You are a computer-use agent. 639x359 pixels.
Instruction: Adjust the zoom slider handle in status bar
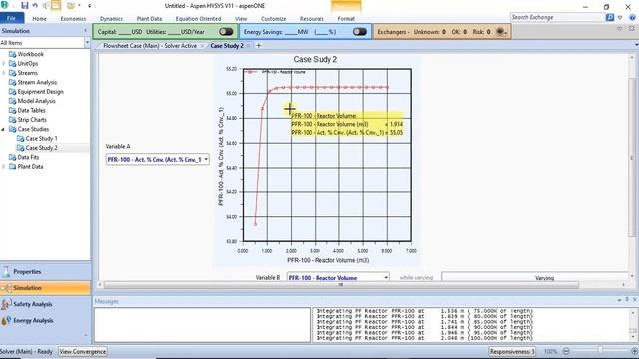tap(600, 351)
